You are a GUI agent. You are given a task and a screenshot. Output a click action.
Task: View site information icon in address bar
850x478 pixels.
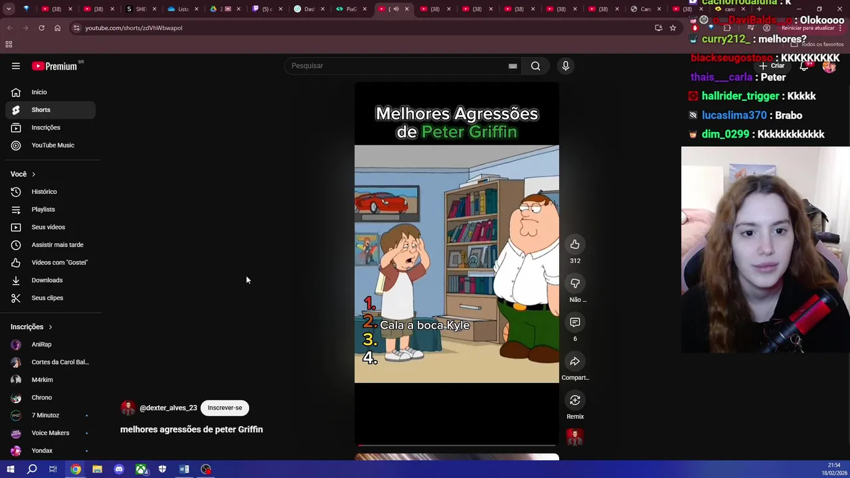[76, 28]
